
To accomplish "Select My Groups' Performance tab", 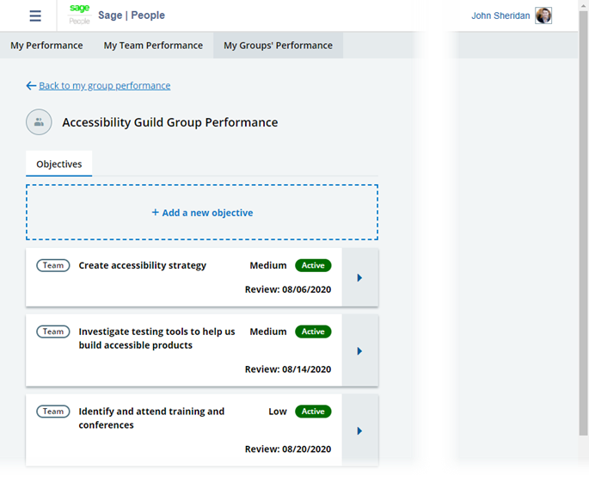I will [x=278, y=46].
